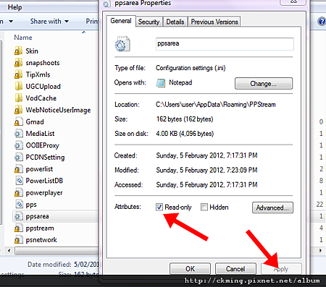Image resolution: width=326 pixels, height=287 pixels.
Task: Select the powerplayer file name
Action: click(44, 193)
